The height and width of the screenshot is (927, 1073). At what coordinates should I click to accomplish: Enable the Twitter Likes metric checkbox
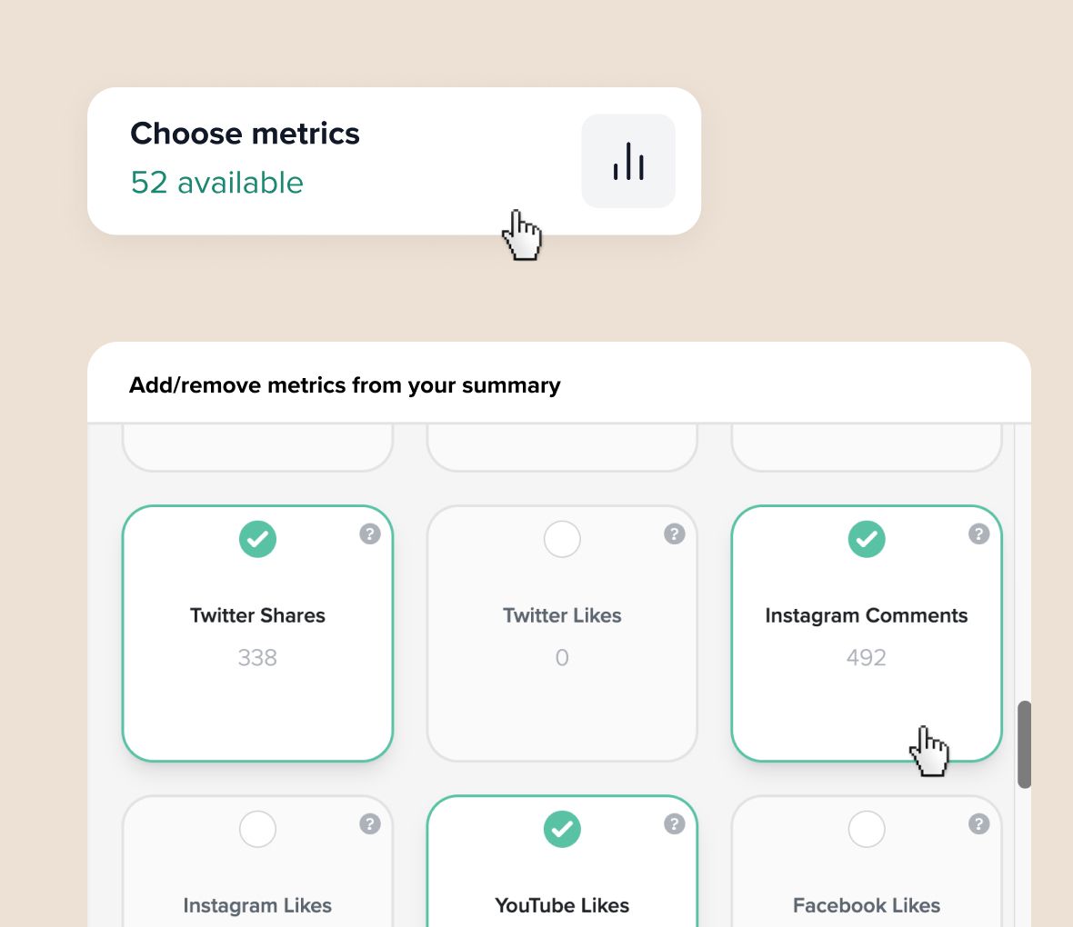563,539
